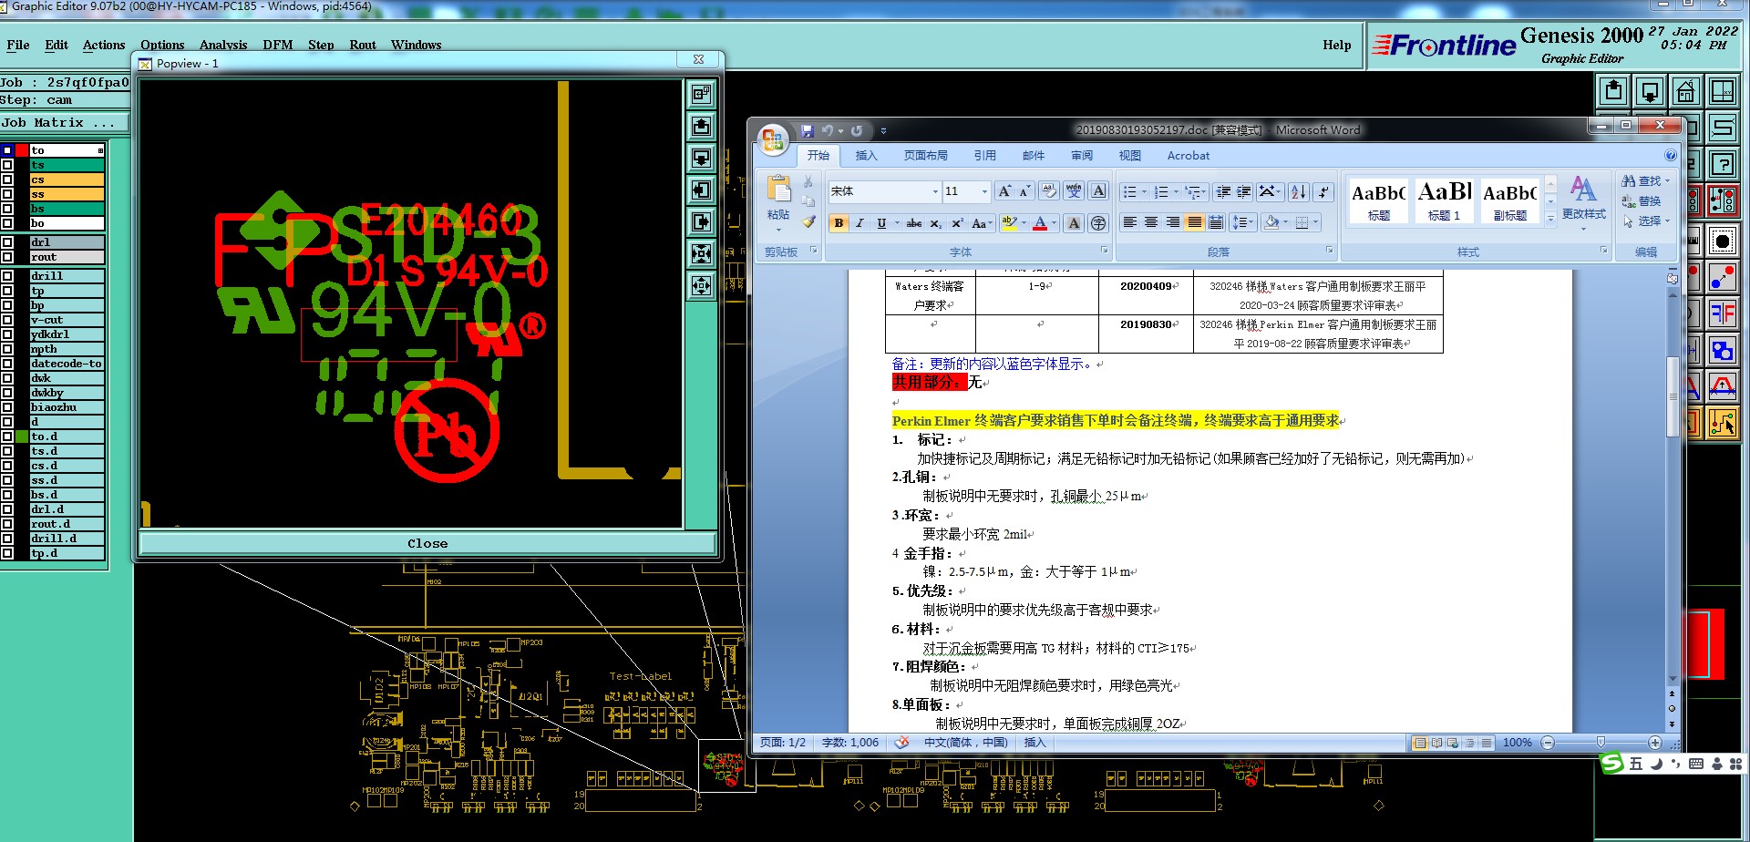Viewport: 1750px width, 842px height.
Task: Toggle display checkbox for layer v-cut
Action: point(7,320)
